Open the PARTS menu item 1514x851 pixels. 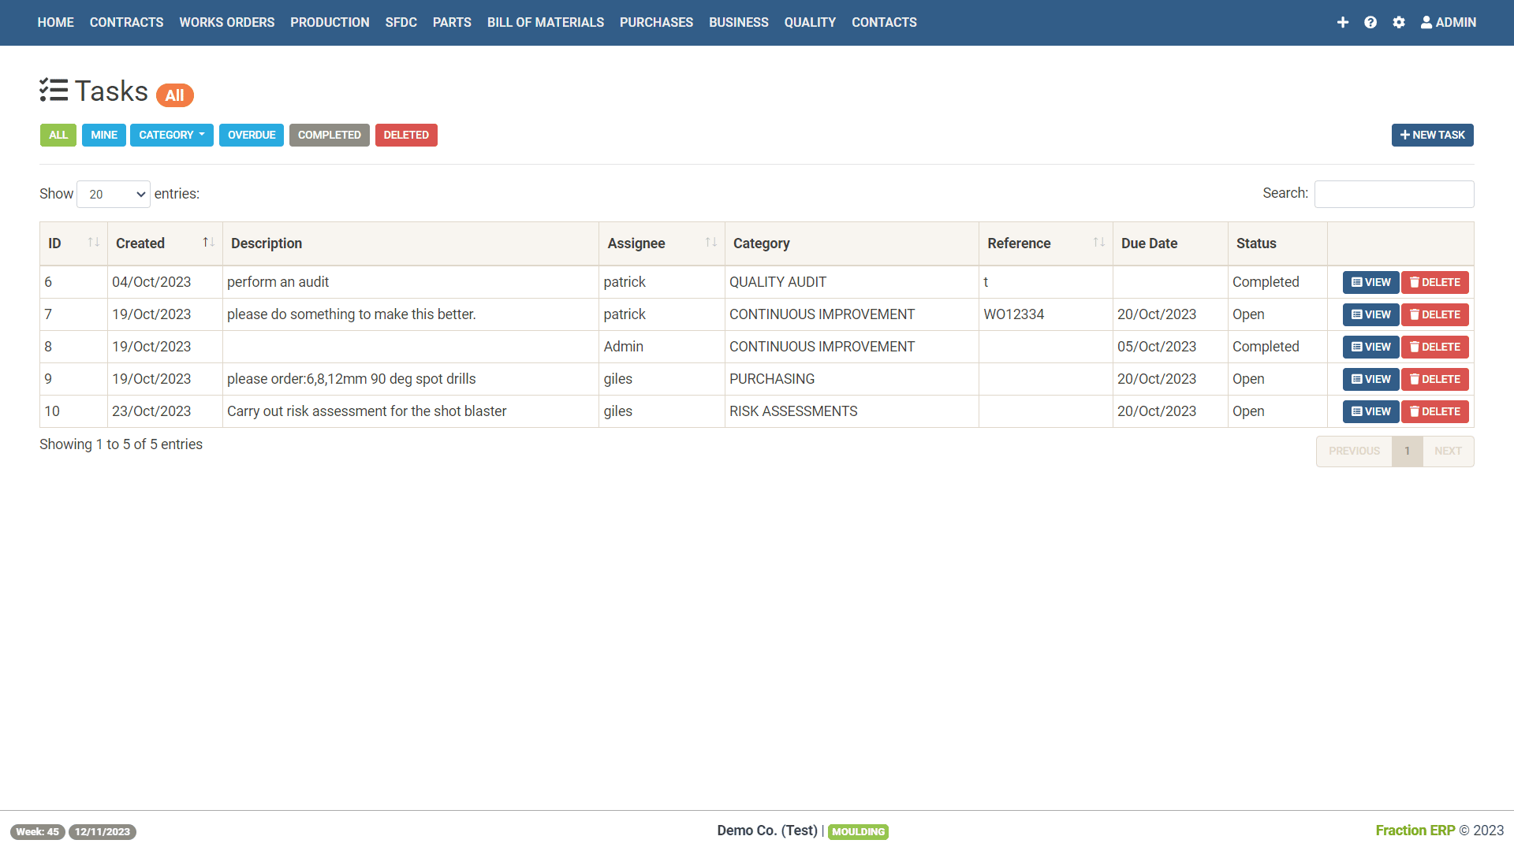tap(452, 22)
